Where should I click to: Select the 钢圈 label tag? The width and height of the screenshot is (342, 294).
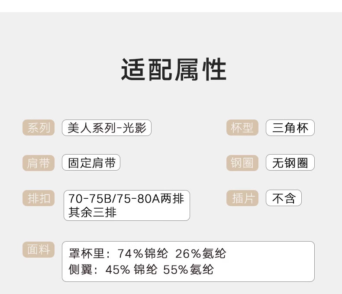click(x=242, y=163)
